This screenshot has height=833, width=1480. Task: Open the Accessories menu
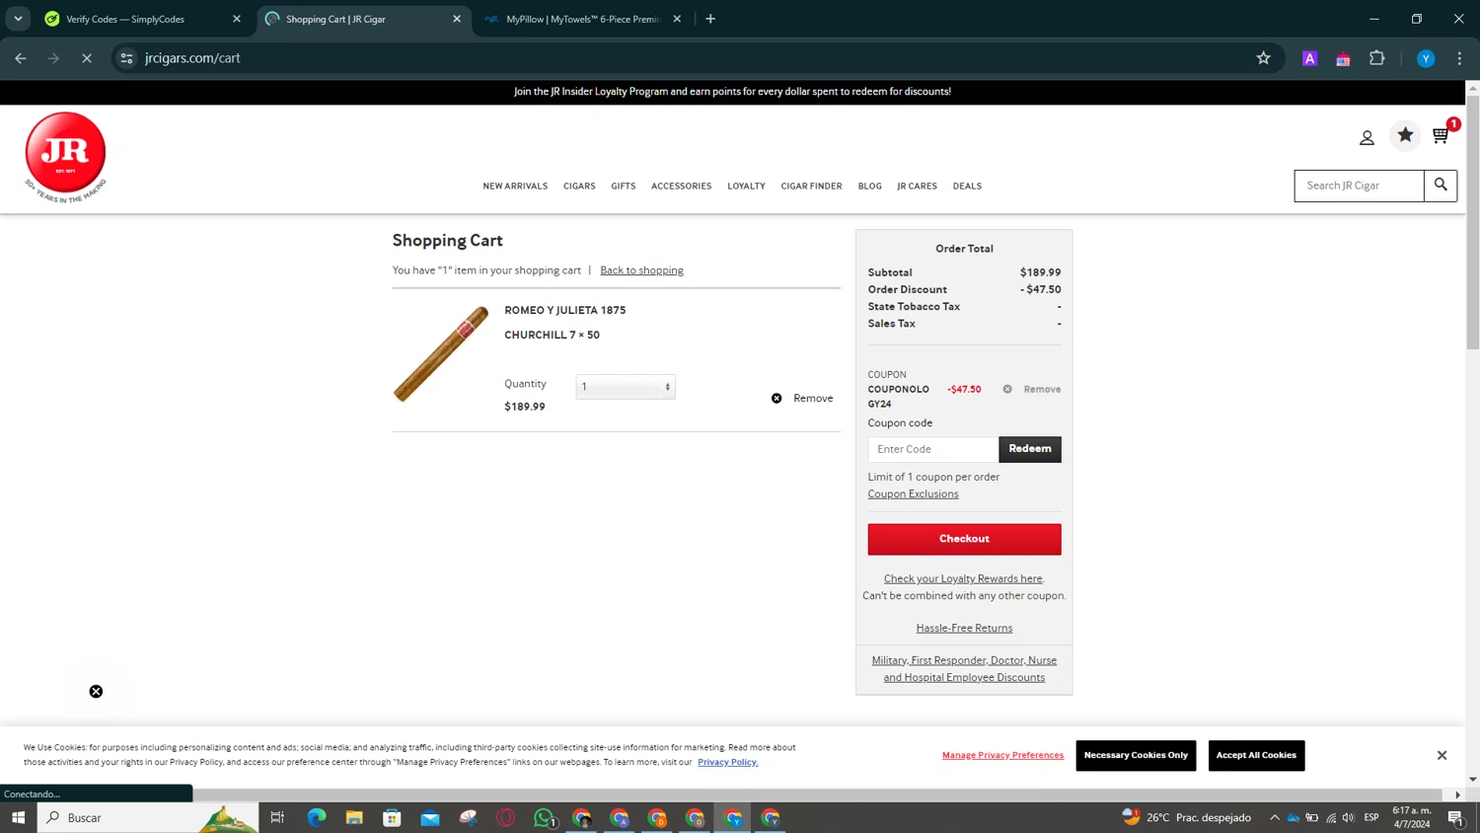(x=681, y=186)
